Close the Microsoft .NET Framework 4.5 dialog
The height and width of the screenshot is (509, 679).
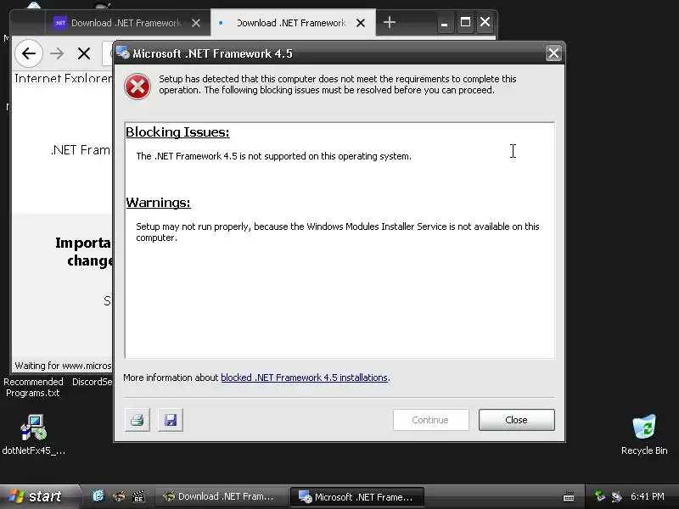[x=553, y=53]
